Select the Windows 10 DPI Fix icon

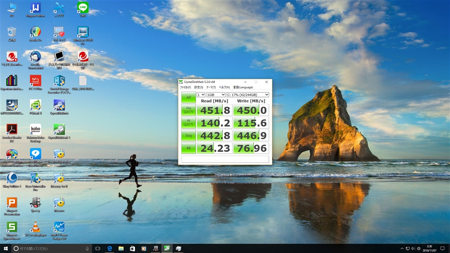(83, 36)
